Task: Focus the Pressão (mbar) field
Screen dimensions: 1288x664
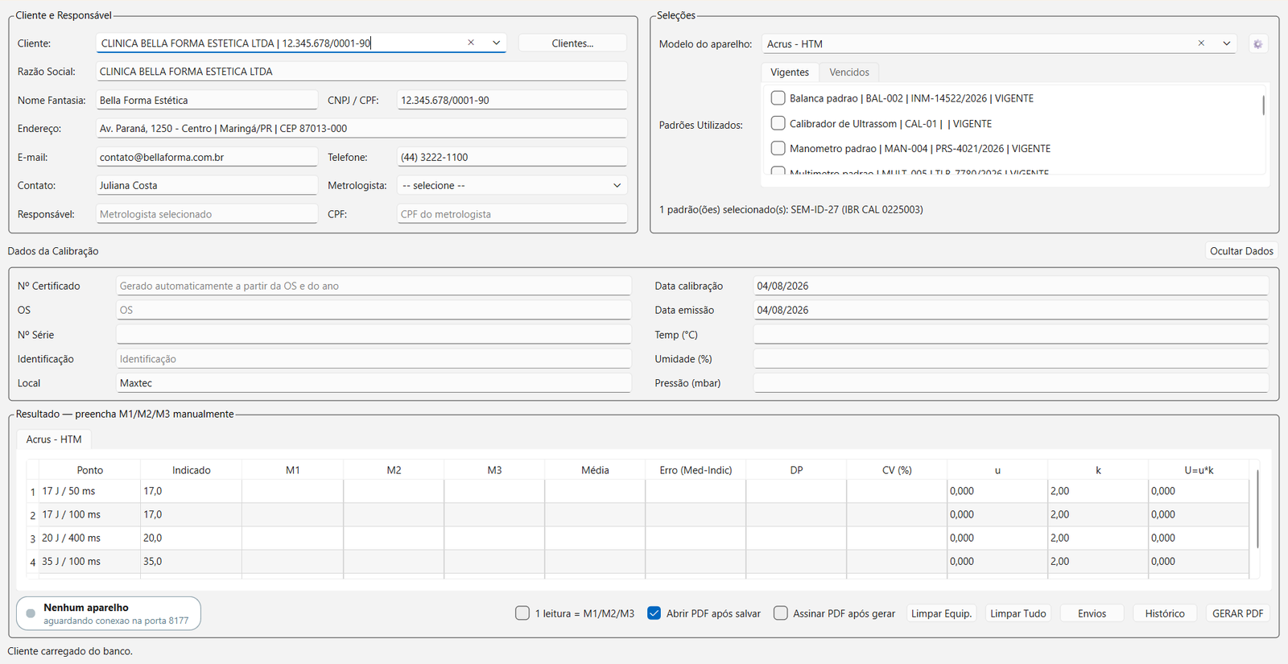Action: point(1011,383)
